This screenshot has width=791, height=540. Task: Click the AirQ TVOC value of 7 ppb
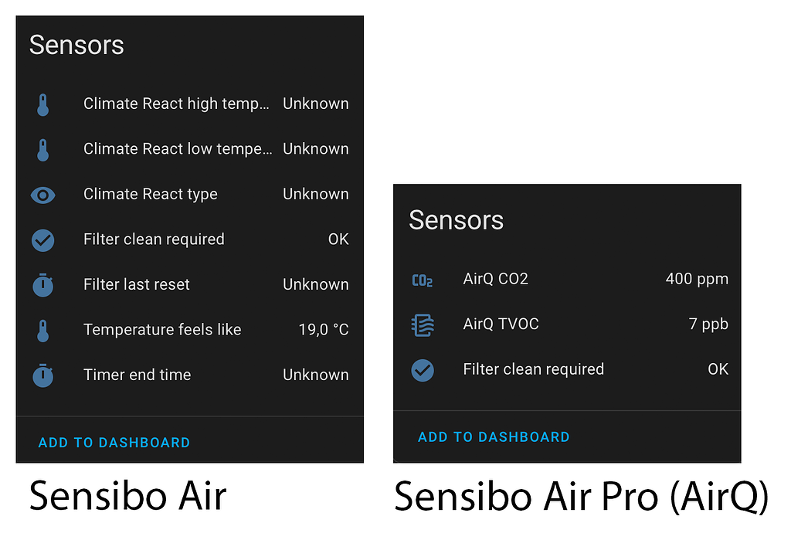(708, 324)
